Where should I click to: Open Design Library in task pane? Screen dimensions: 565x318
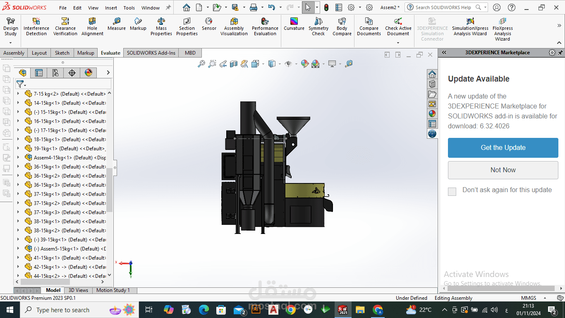[x=432, y=84]
